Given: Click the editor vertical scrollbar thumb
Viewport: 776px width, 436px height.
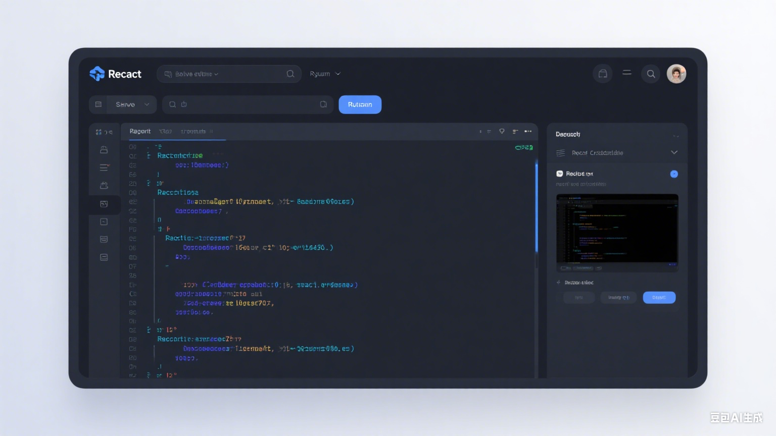Looking at the screenshot, I should (x=537, y=207).
